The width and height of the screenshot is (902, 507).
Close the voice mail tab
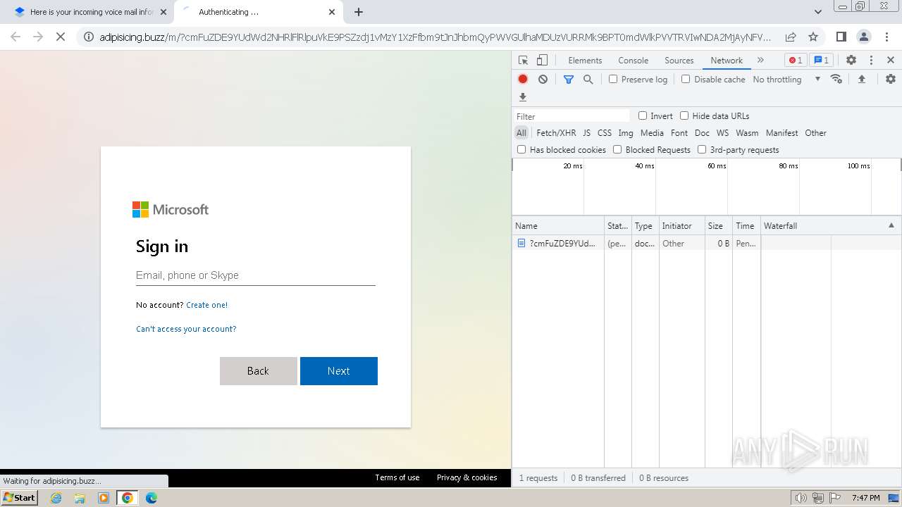click(163, 12)
